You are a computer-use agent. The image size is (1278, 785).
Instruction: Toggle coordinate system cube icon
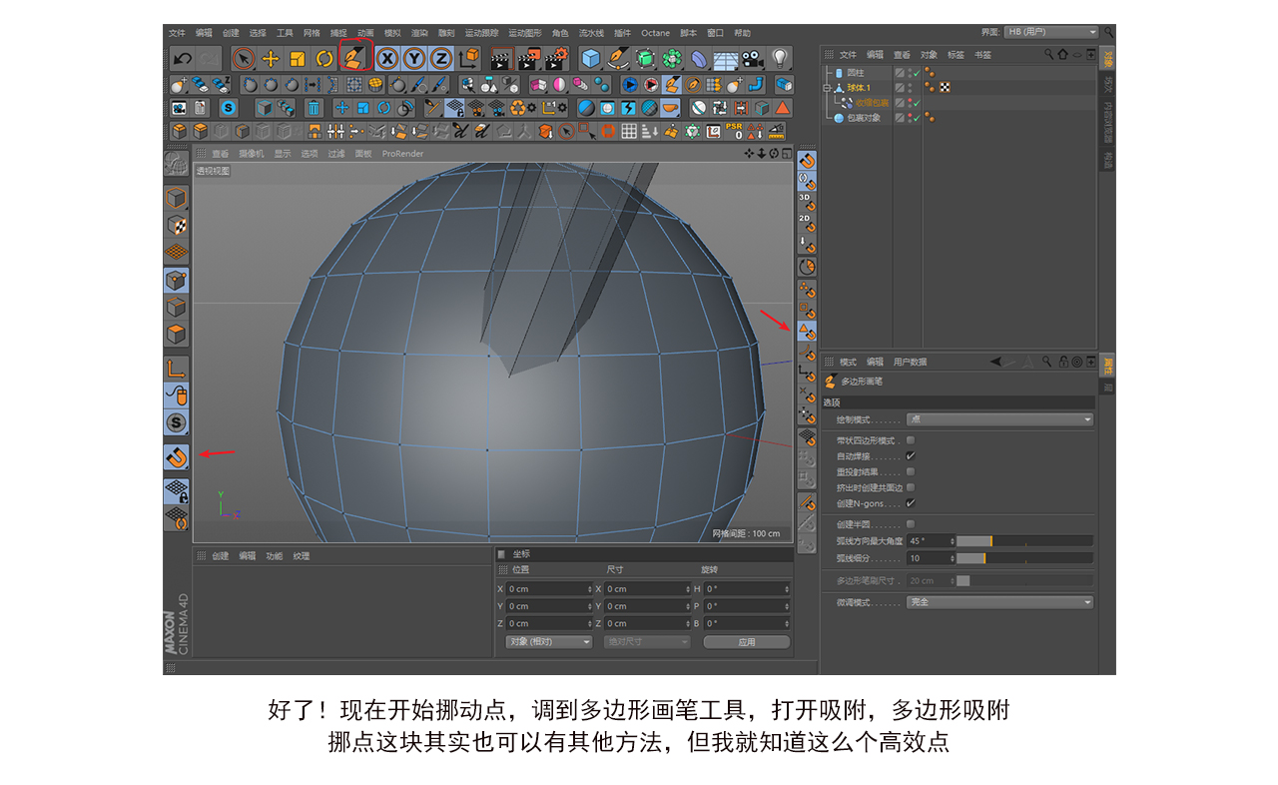[x=468, y=59]
